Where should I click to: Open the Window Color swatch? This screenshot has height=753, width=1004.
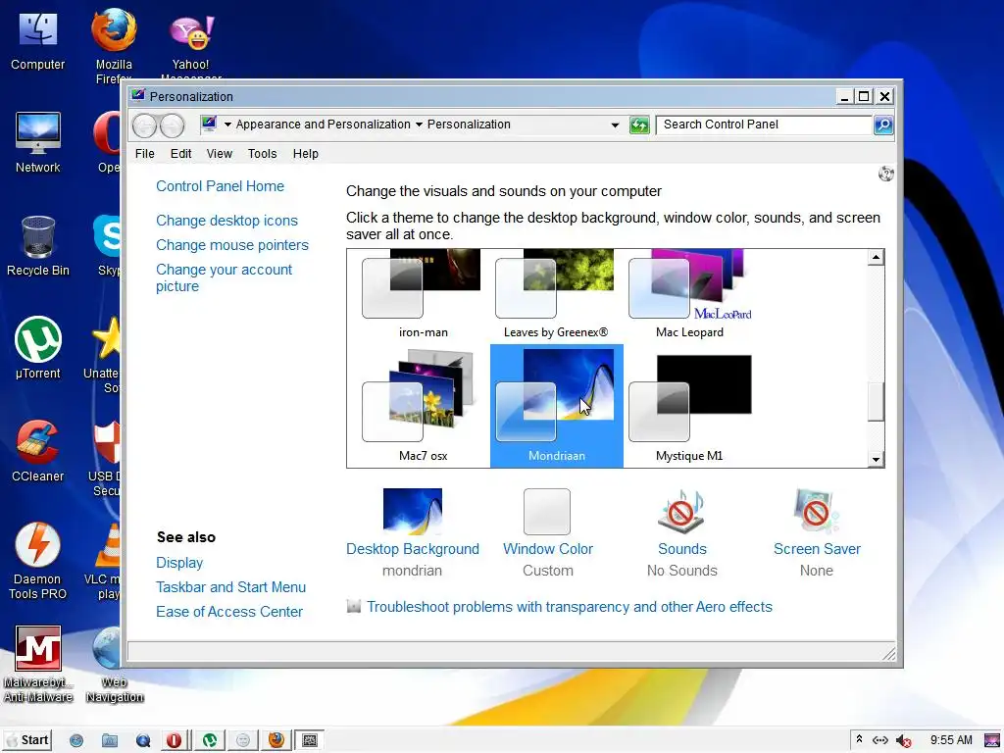(547, 512)
